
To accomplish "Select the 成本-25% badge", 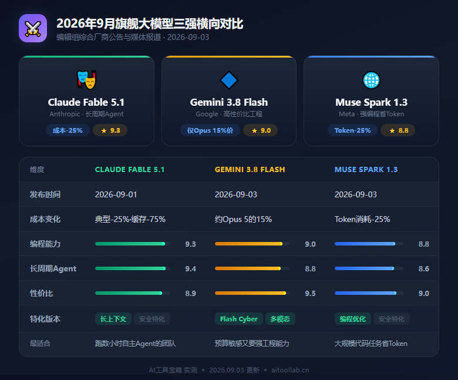I will (68, 130).
